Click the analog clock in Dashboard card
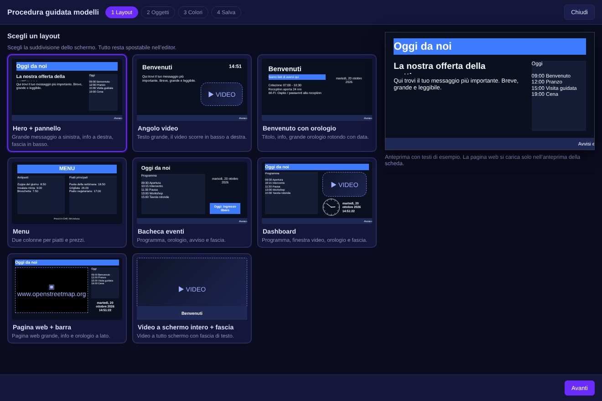Screen dimensions: 602x401 [x=331, y=207]
